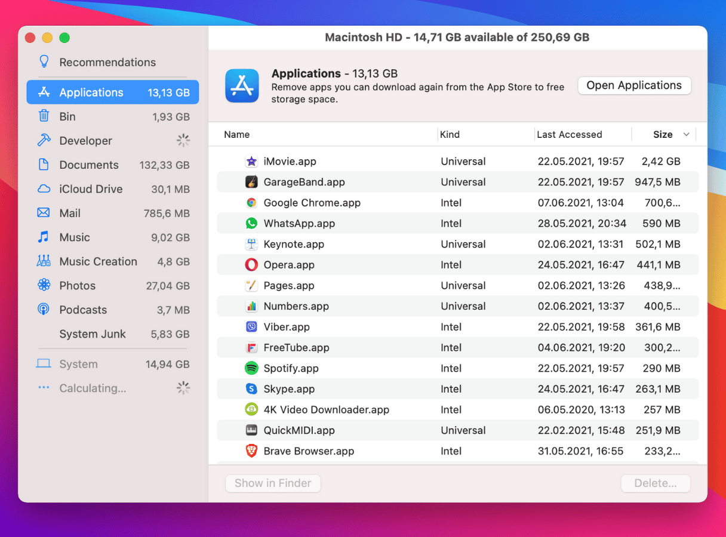Click the Mail envelope icon
This screenshot has width=726, height=537.
[44, 213]
